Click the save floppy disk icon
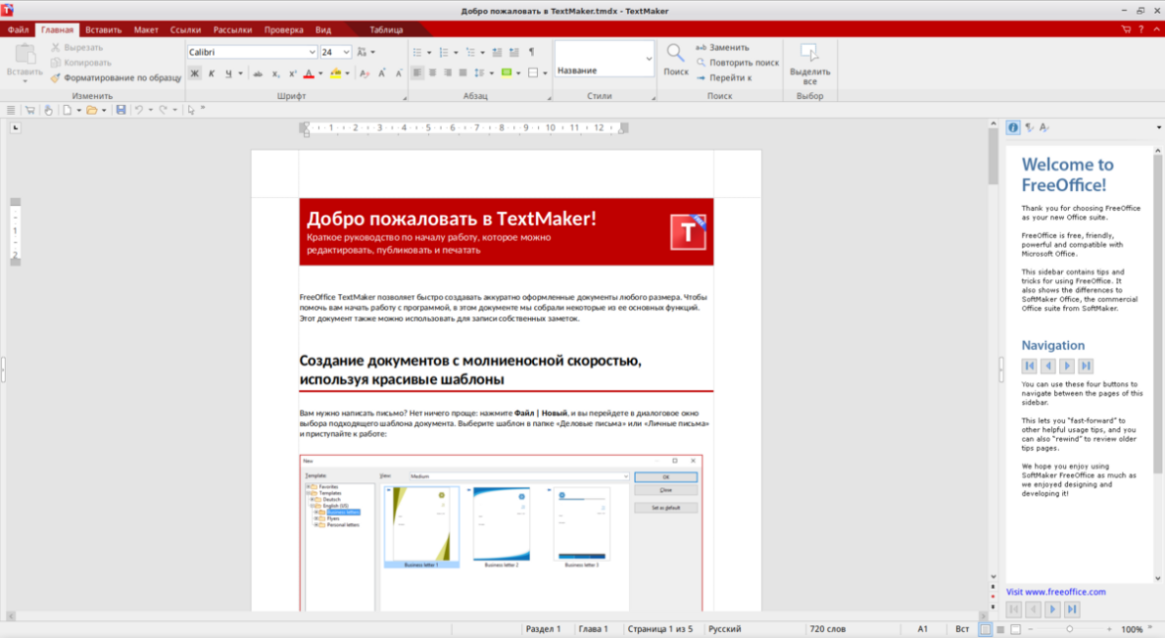Screen dimensions: 1165x638 121,110
